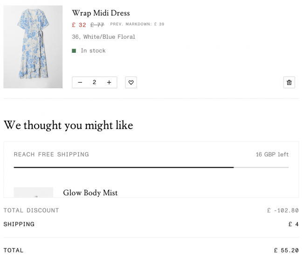Click the 16 GBP left label
Viewport: 303px width, 256px height.
point(272,155)
